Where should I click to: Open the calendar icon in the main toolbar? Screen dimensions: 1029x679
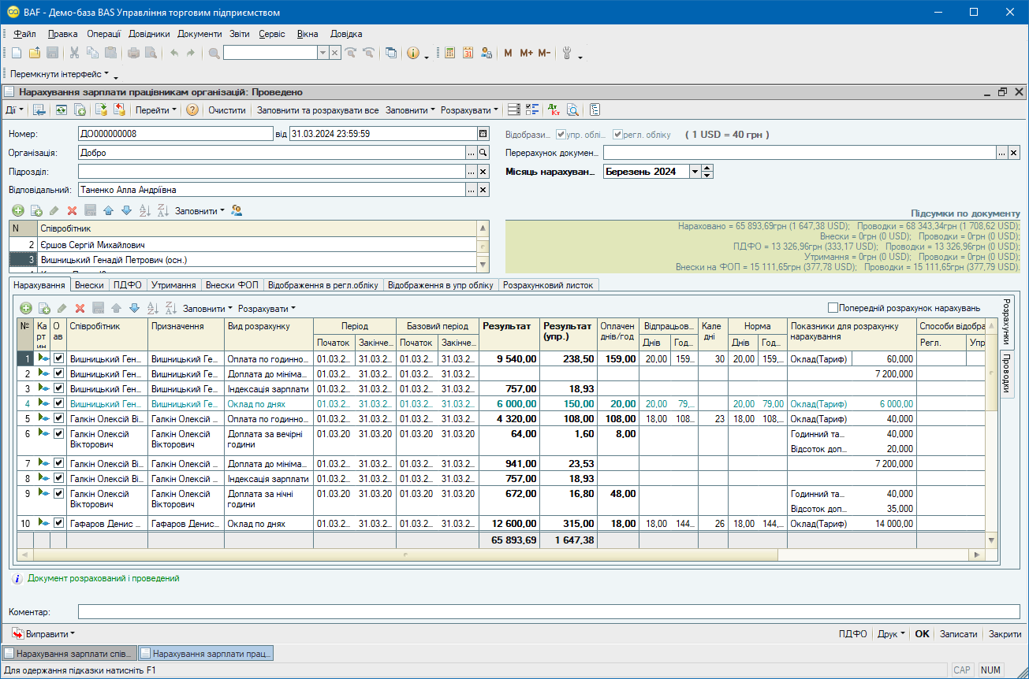pyautogui.click(x=468, y=53)
